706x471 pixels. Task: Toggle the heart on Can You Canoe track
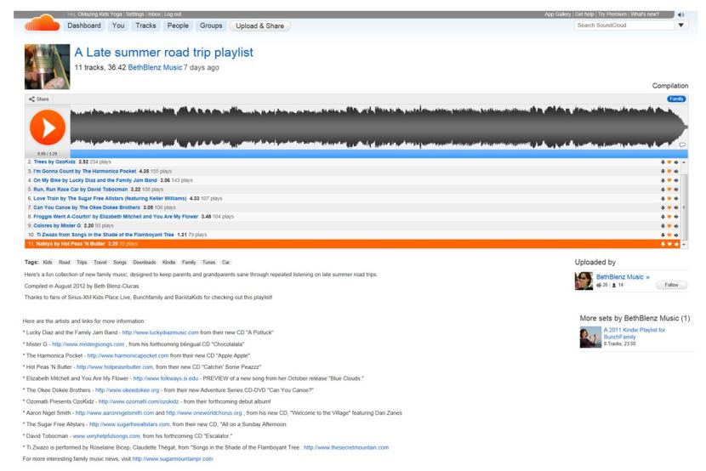669,207
